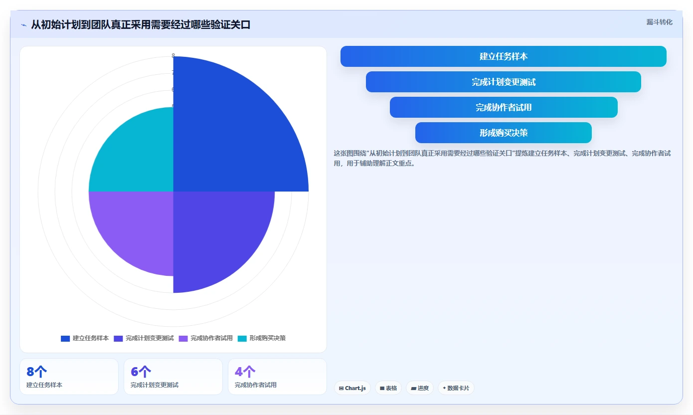
Task: Toggle 完成协作者试用 legend swatch
Action: coord(183,338)
